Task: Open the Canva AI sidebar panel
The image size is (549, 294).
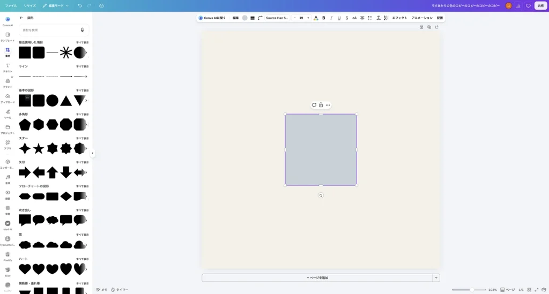Action: [x=8, y=21]
